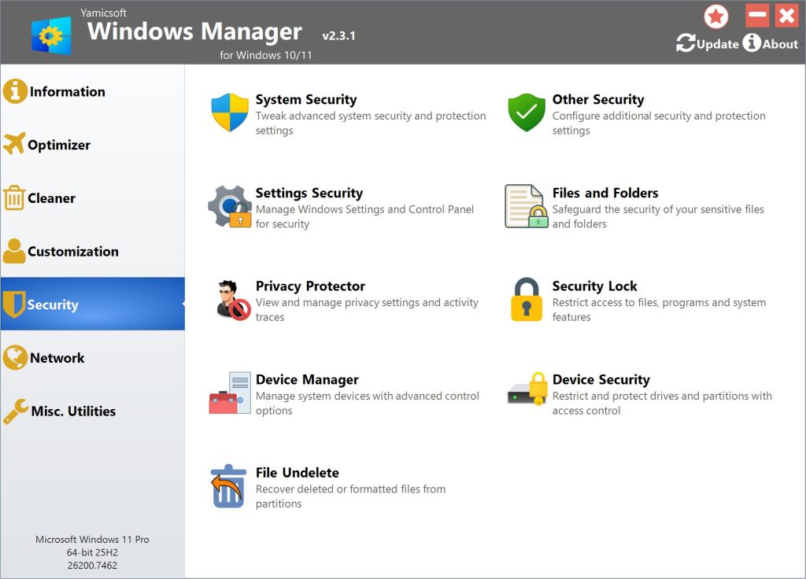Open the Device Security drive icon
Screen dimensions: 806x579
(x=527, y=389)
